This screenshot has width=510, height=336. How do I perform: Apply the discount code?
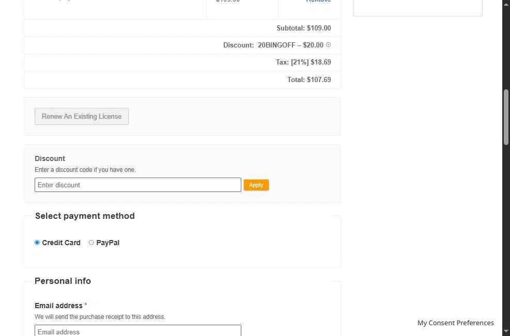click(x=256, y=185)
